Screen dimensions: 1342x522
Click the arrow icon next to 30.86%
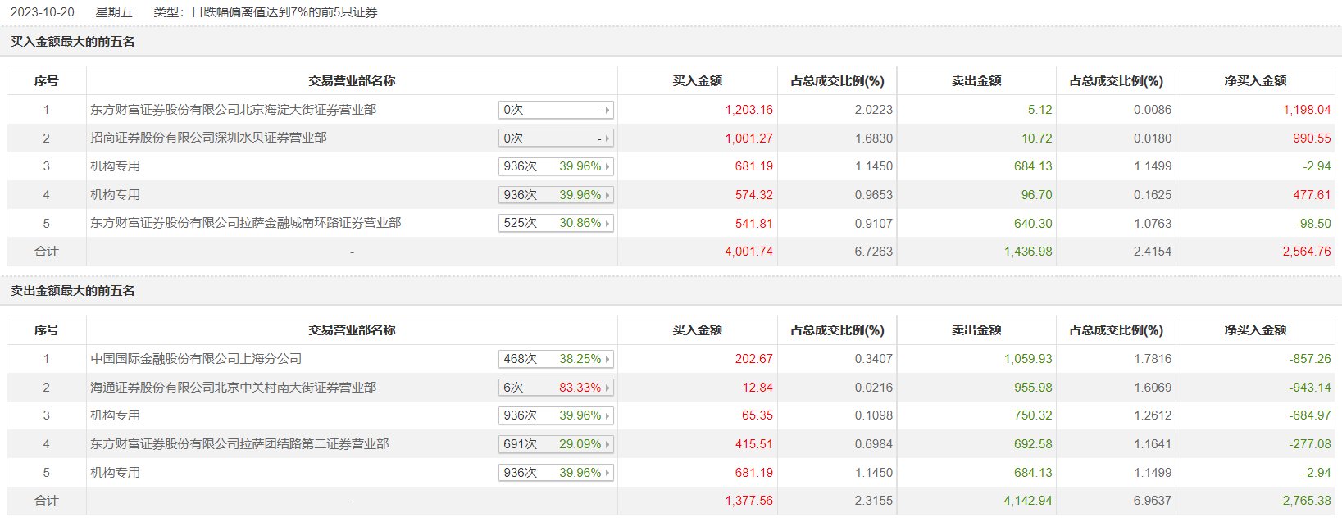pos(607,224)
